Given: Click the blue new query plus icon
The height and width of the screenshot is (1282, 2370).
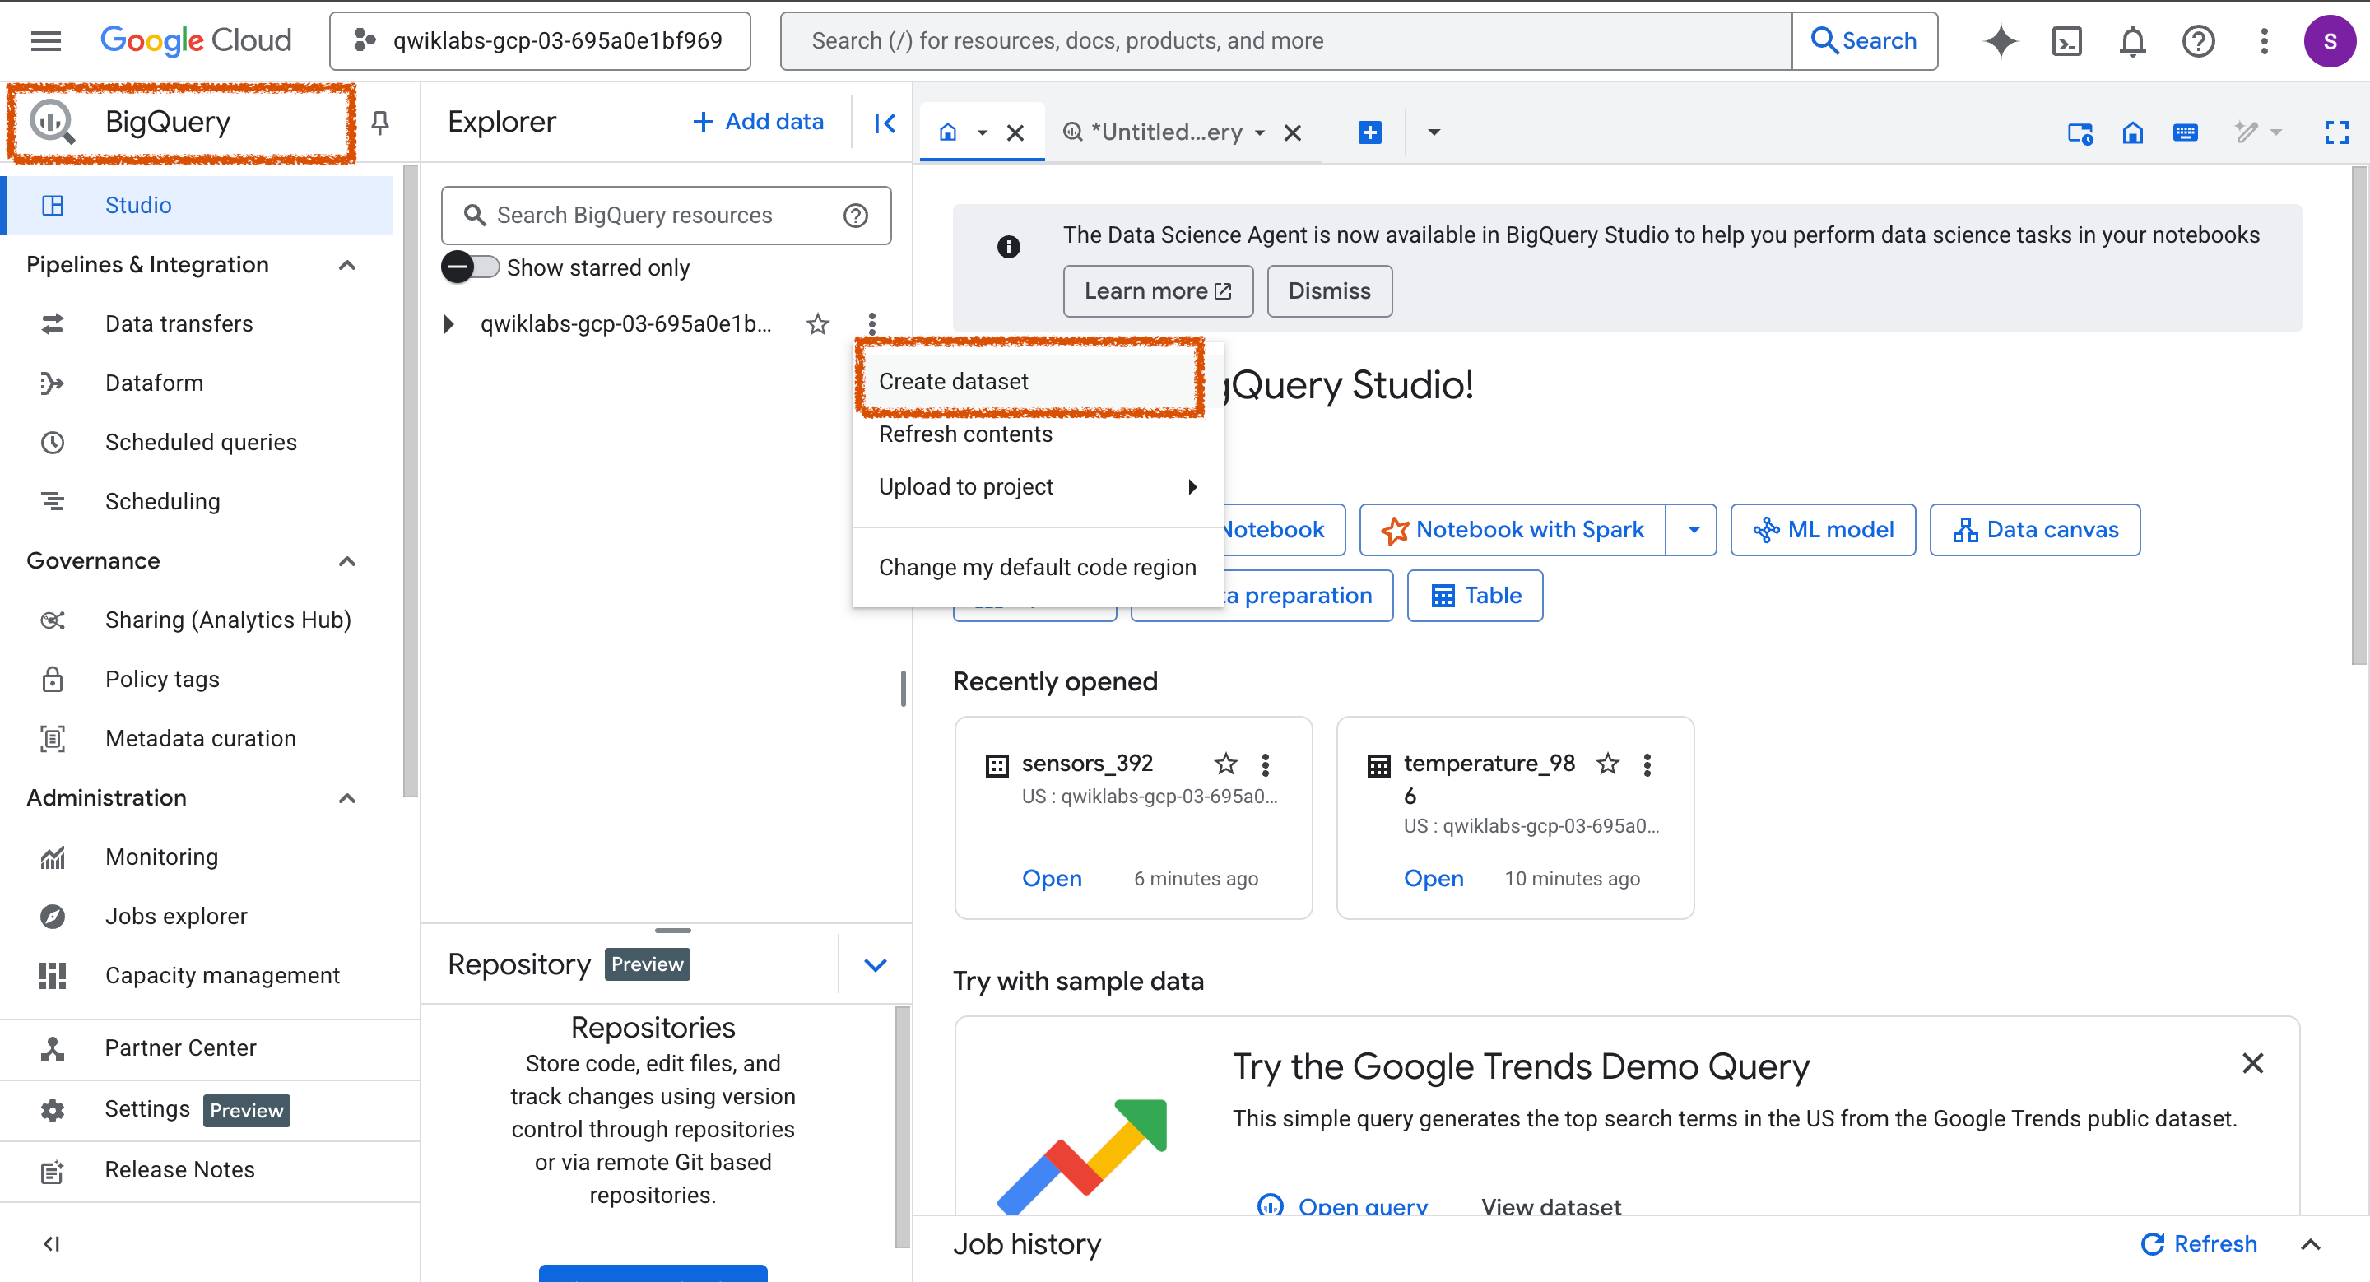Looking at the screenshot, I should click(x=1369, y=132).
